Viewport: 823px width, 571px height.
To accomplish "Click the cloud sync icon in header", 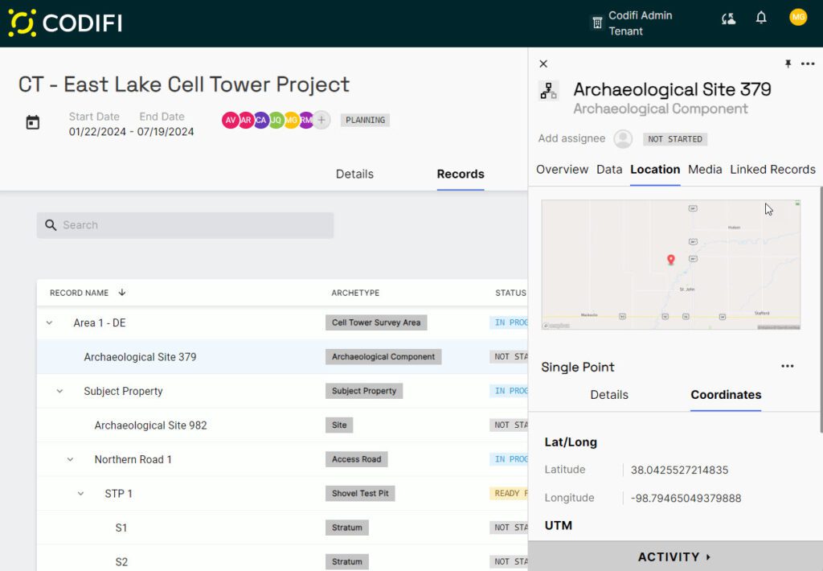I will 728,17.
